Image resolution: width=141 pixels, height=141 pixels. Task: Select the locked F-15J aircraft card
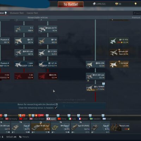click(x=5, y=76)
